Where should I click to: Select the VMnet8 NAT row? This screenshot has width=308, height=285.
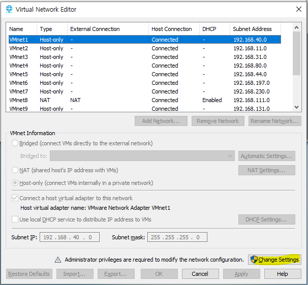145,100
